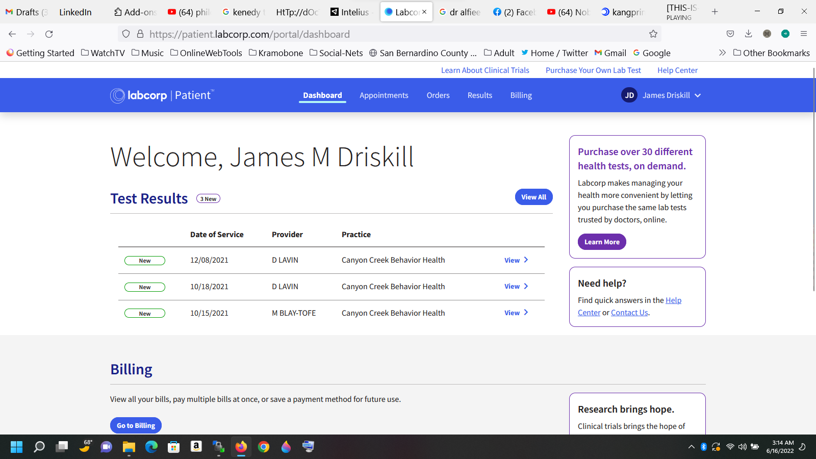Viewport: 816px width, 459px height.
Task: Launch Microsoft Edge from taskbar
Action: pos(151,447)
